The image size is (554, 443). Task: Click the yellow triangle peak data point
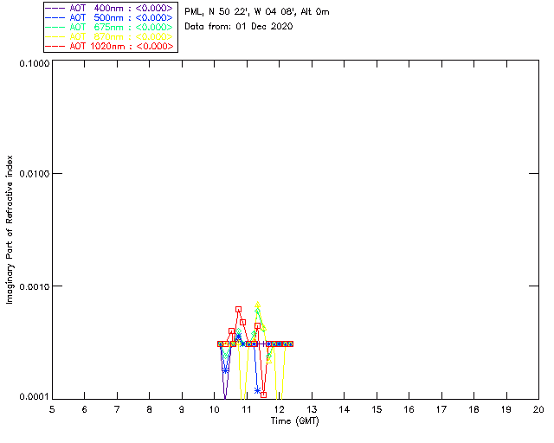(x=258, y=305)
